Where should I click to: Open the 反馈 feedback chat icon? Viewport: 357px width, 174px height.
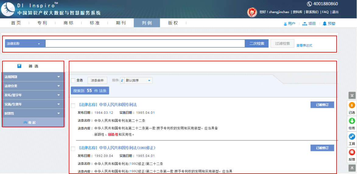tap(352, 152)
